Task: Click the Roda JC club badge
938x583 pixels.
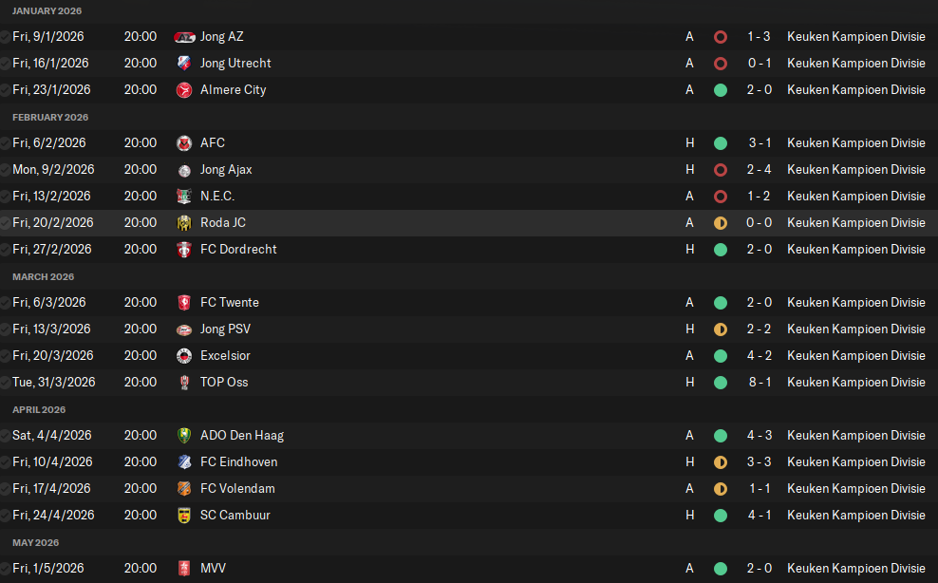Action: click(184, 223)
